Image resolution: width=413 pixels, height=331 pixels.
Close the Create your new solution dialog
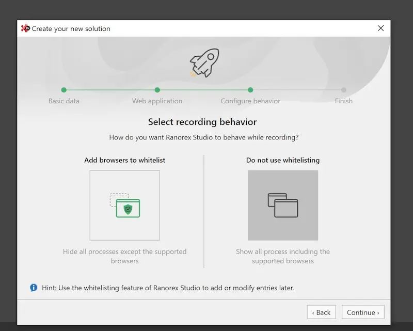[x=380, y=28]
